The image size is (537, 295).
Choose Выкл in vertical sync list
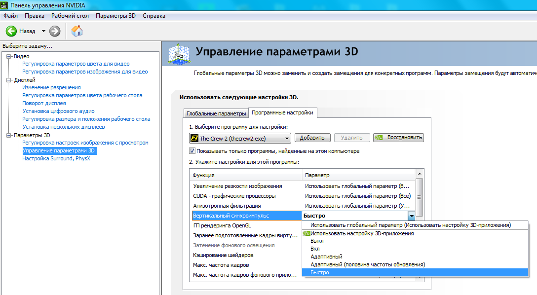[317, 241]
